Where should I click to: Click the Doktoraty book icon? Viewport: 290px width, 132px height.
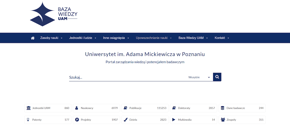174,108
